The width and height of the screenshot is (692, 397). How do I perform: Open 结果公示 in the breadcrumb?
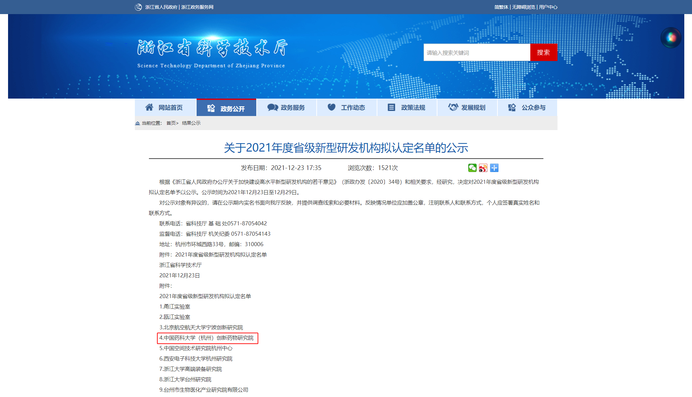pos(191,123)
